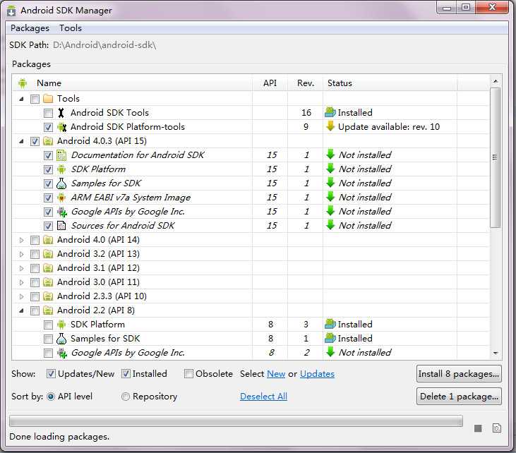Click the SDK Path text D:\Android\android-sdk\

coord(104,45)
